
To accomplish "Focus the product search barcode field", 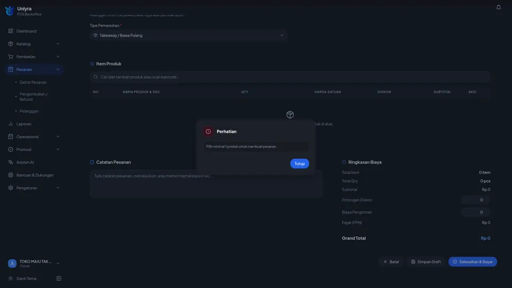I will click(x=290, y=77).
